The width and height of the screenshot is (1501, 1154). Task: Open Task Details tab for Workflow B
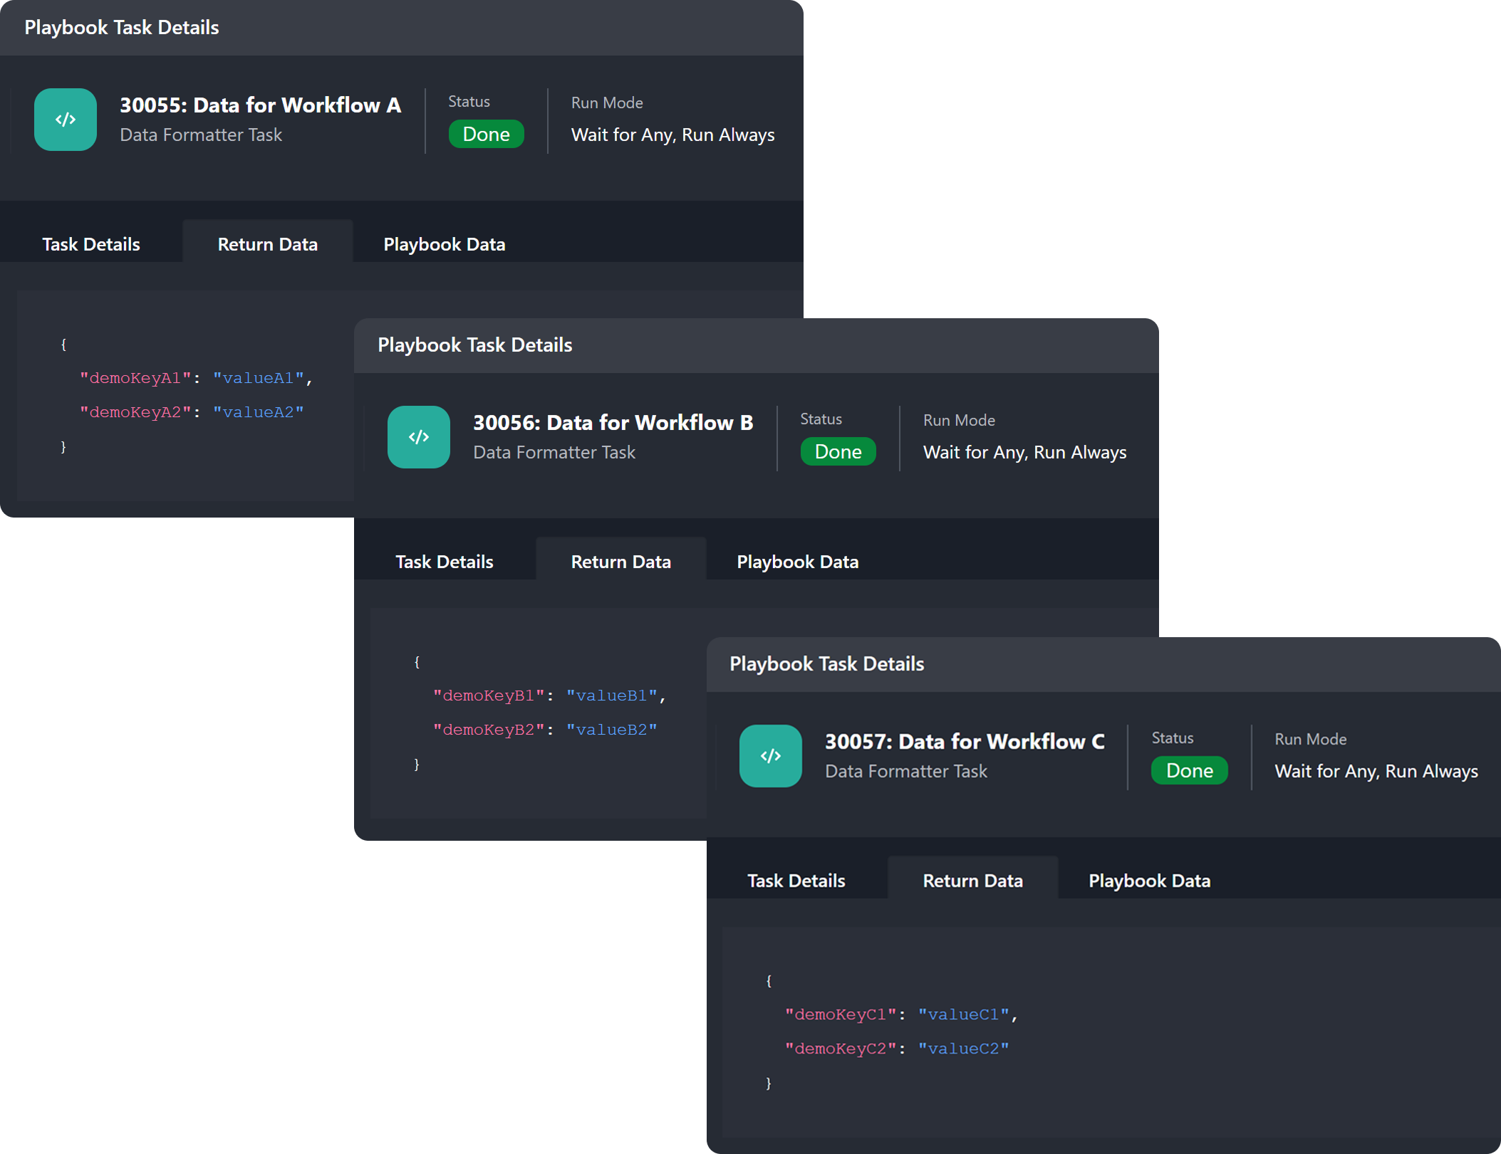[x=444, y=562]
